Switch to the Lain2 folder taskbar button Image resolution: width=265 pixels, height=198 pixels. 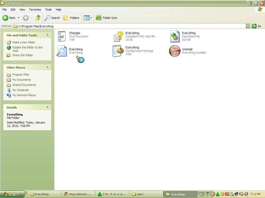pos(146,194)
